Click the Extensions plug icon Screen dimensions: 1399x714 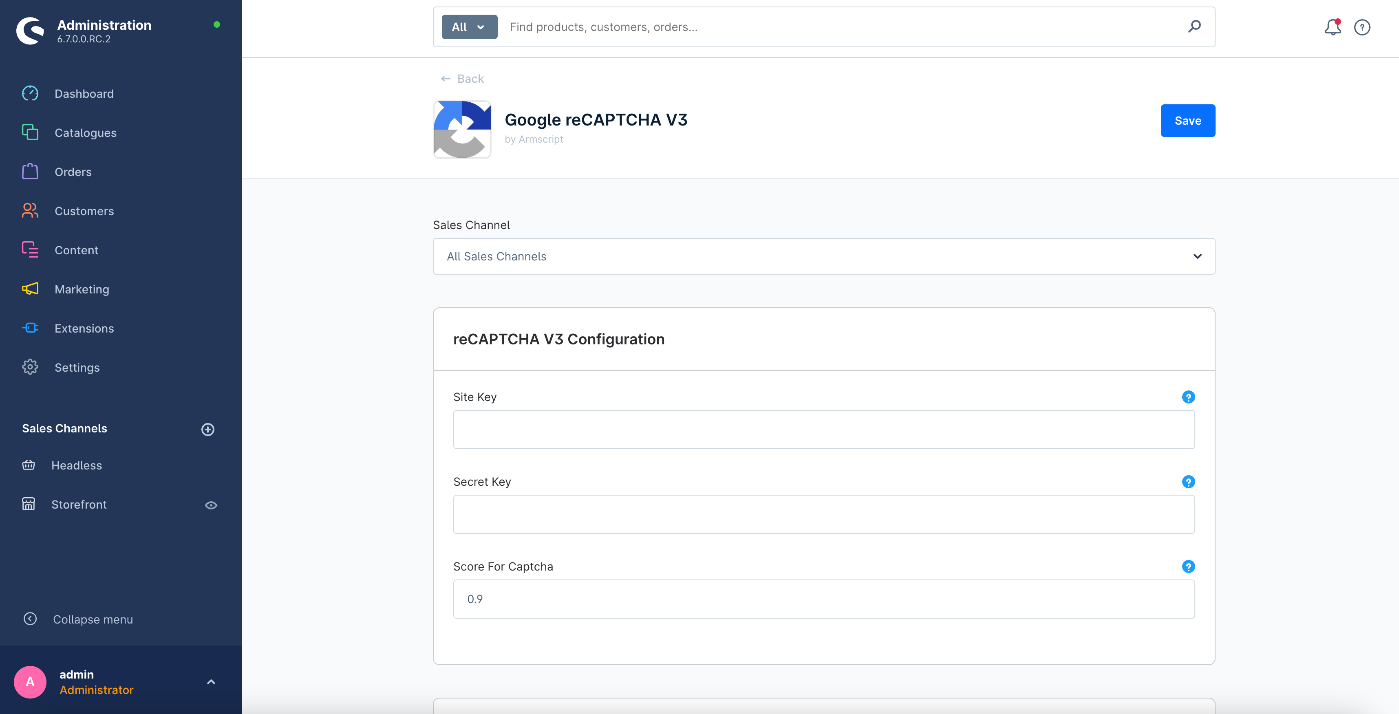[x=30, y=328]
